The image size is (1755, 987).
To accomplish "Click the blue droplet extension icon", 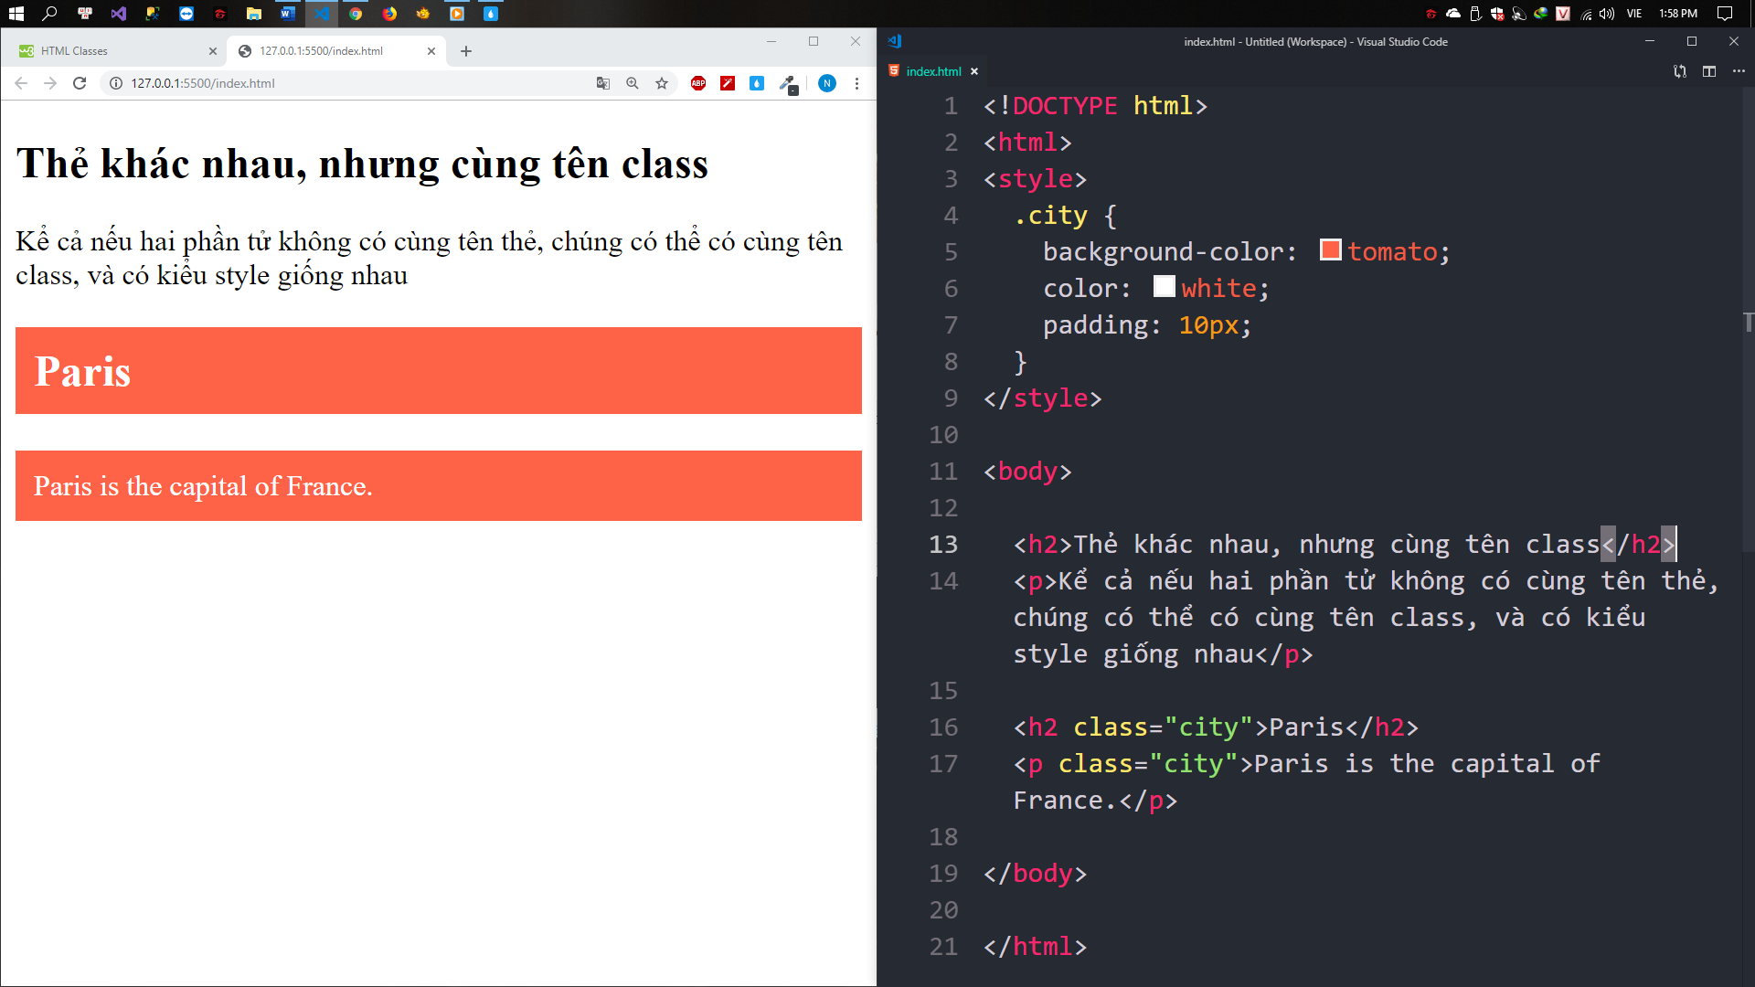I will pyautogui.click(x=757, y=83).
